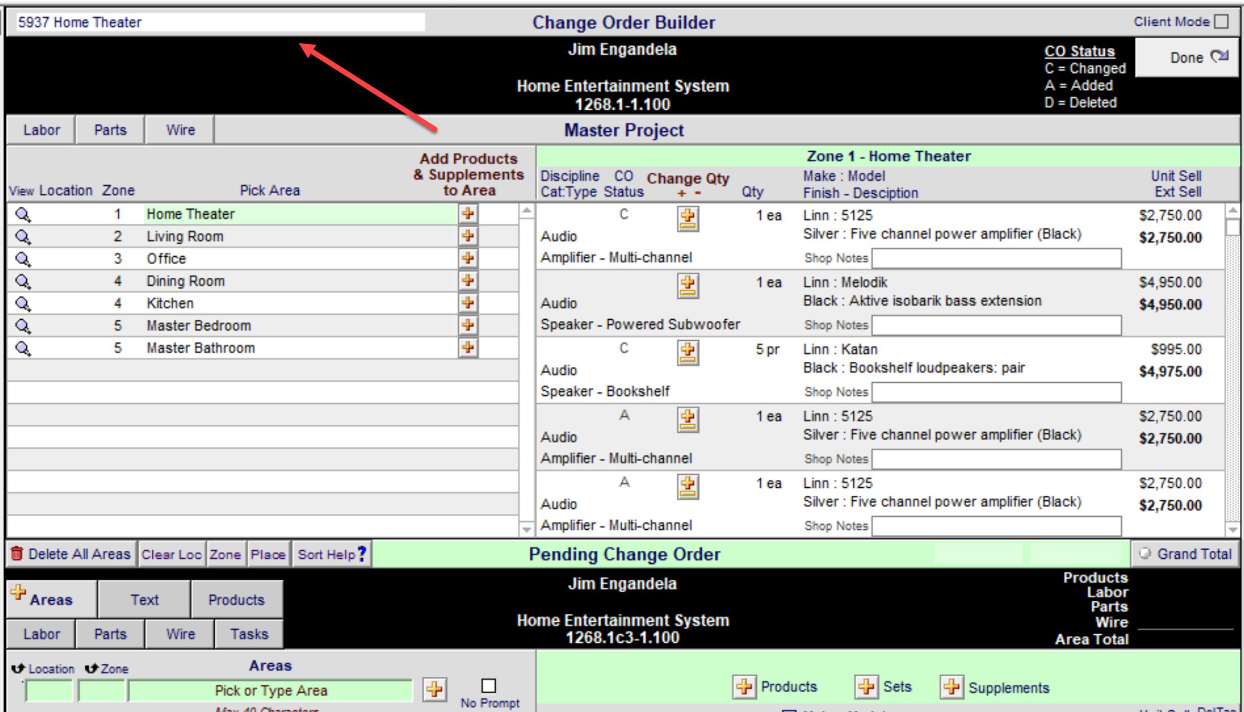Click Shop Notes field for Linn Katan

tap(997, 392)
